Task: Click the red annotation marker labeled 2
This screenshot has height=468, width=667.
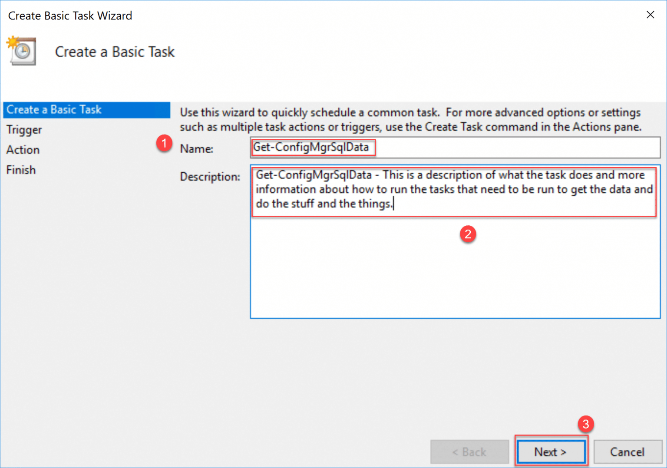Action: [x=468, y=234]
